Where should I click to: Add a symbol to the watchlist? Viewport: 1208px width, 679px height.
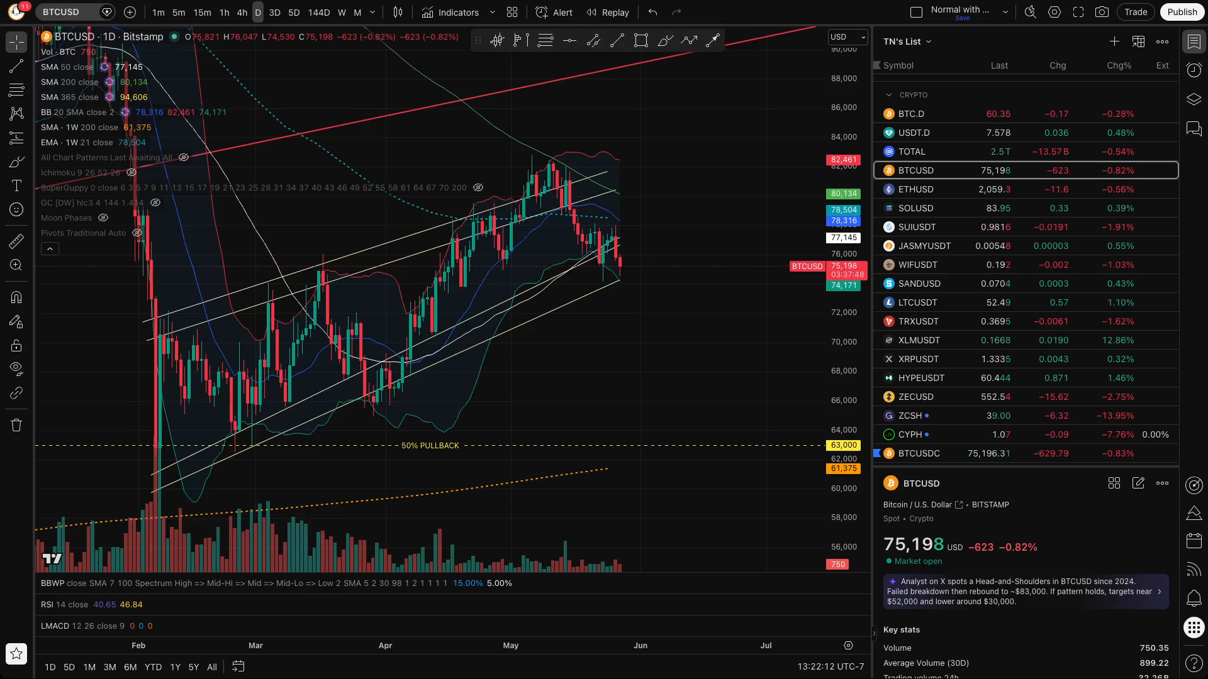1114,41
